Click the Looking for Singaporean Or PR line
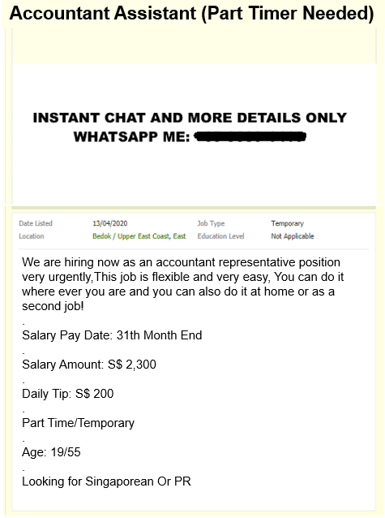Viewport: 385px width, 518px height. (x=106, y=481)
